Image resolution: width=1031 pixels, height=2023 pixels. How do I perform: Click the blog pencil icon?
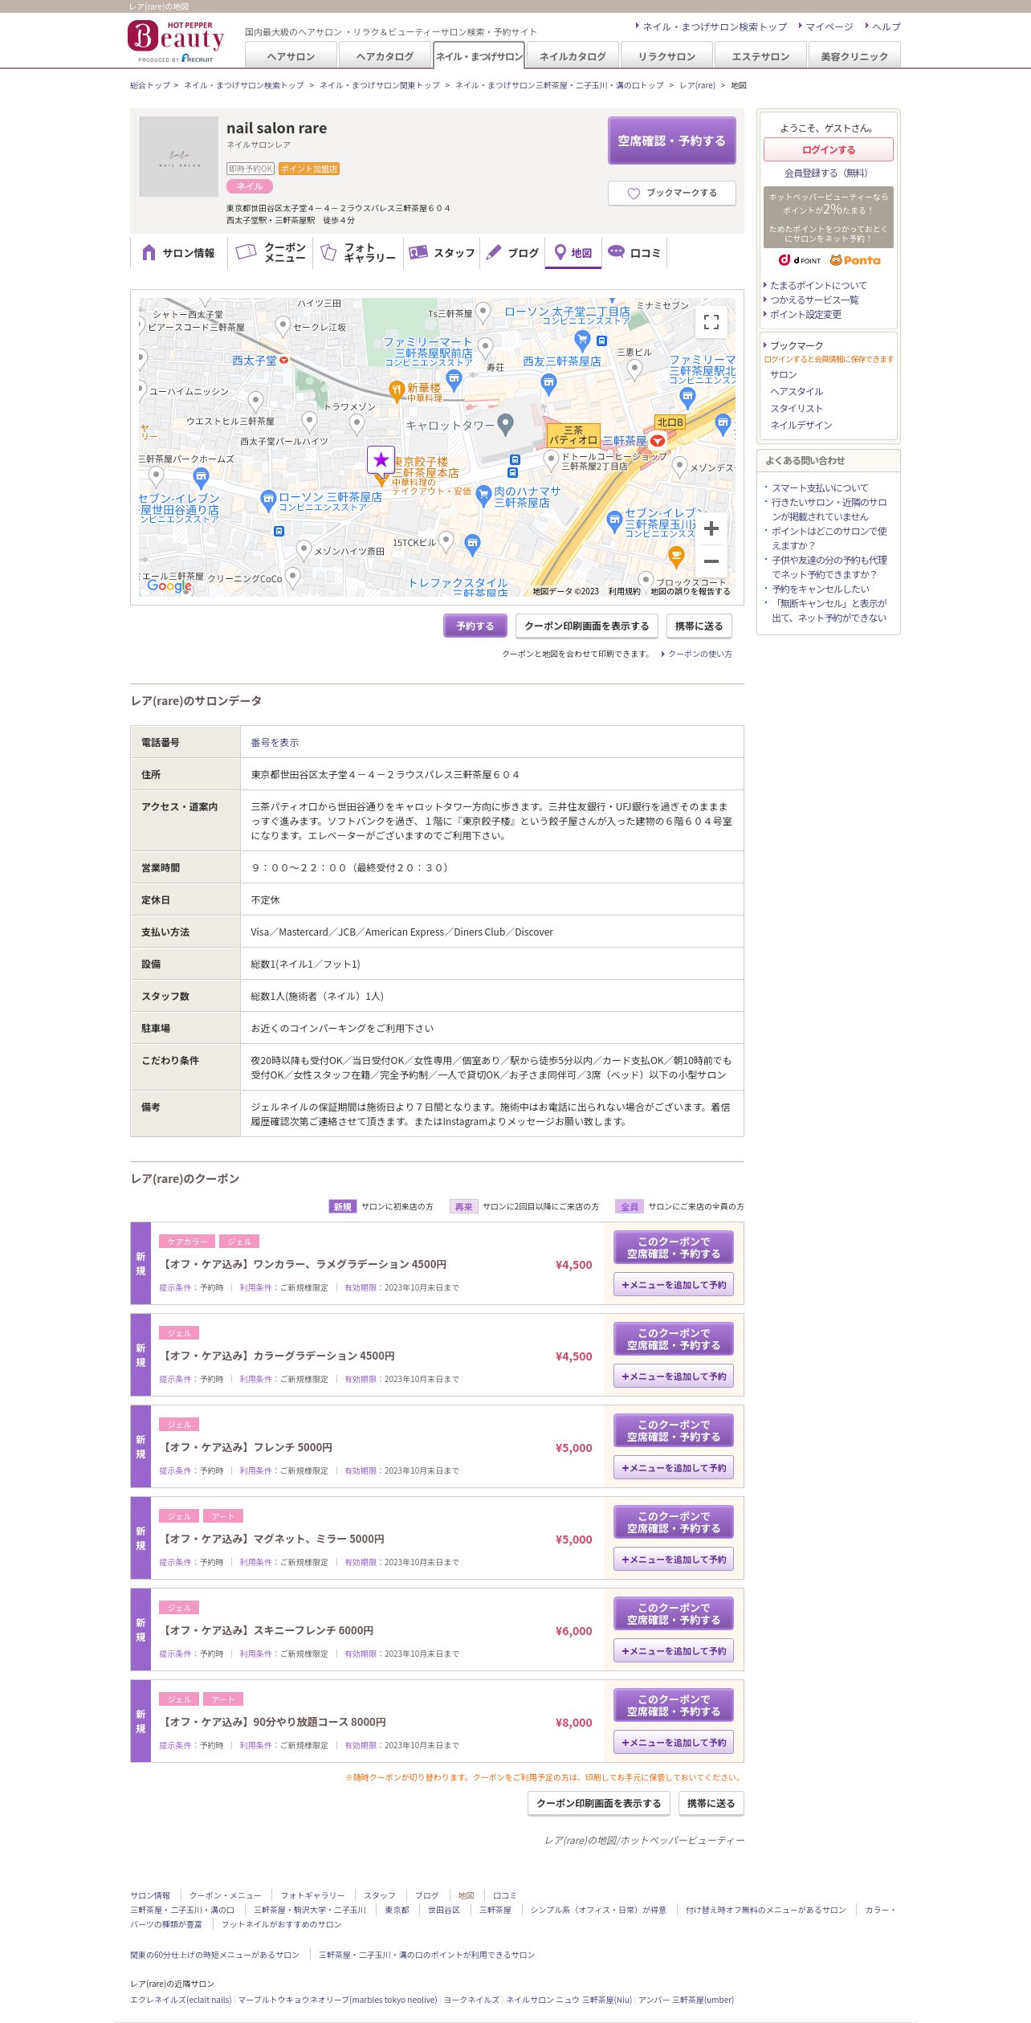pyautogui.click(x=494, y=252)
